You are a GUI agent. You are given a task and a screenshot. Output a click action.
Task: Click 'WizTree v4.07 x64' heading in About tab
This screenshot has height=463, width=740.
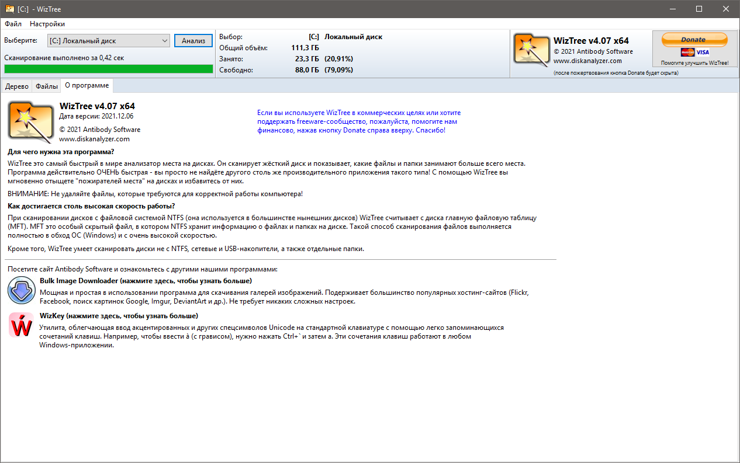click(97, 106)
